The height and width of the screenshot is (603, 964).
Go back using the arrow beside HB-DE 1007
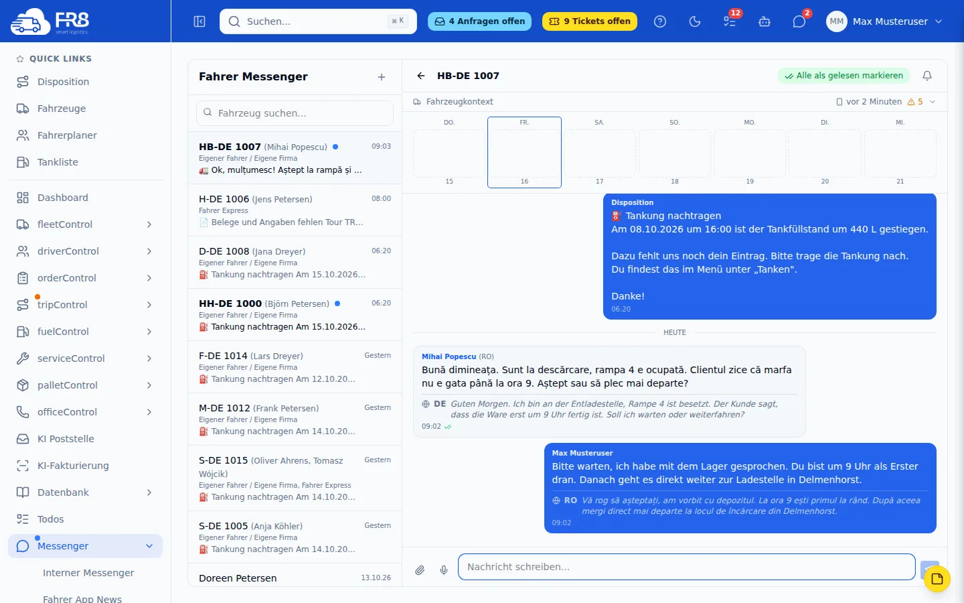(x=421, y=76)
